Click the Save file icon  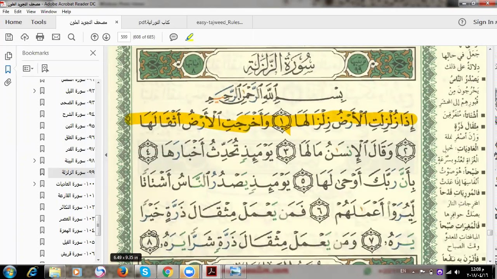pos(9,37)
